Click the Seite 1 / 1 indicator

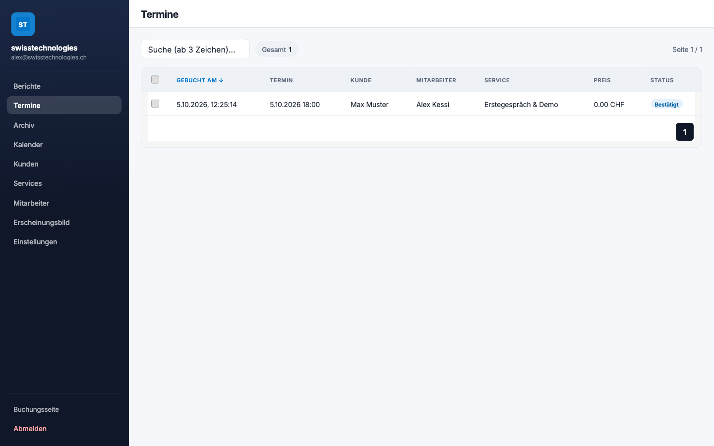click(x=687, y=50)
